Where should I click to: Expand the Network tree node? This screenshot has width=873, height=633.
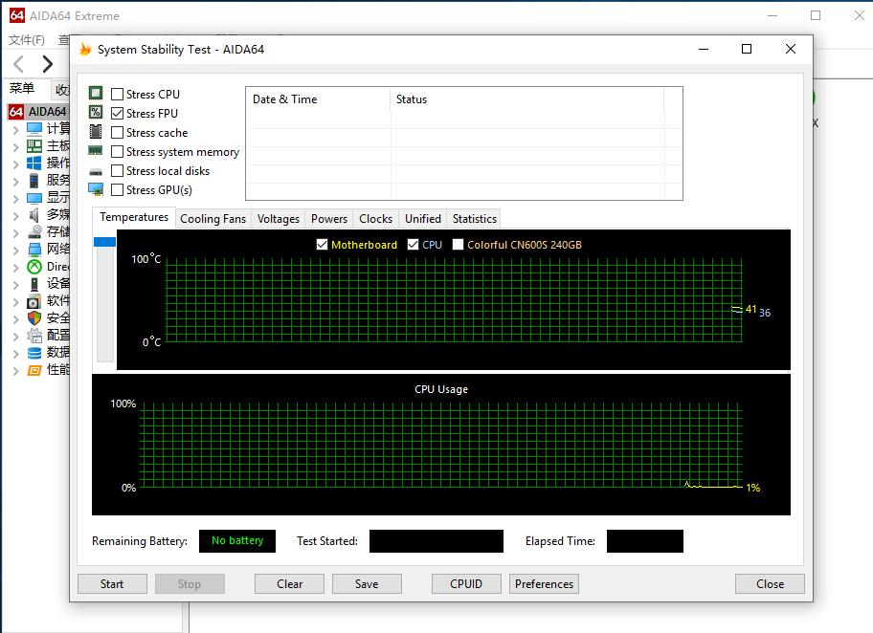[x=15, y=251]
